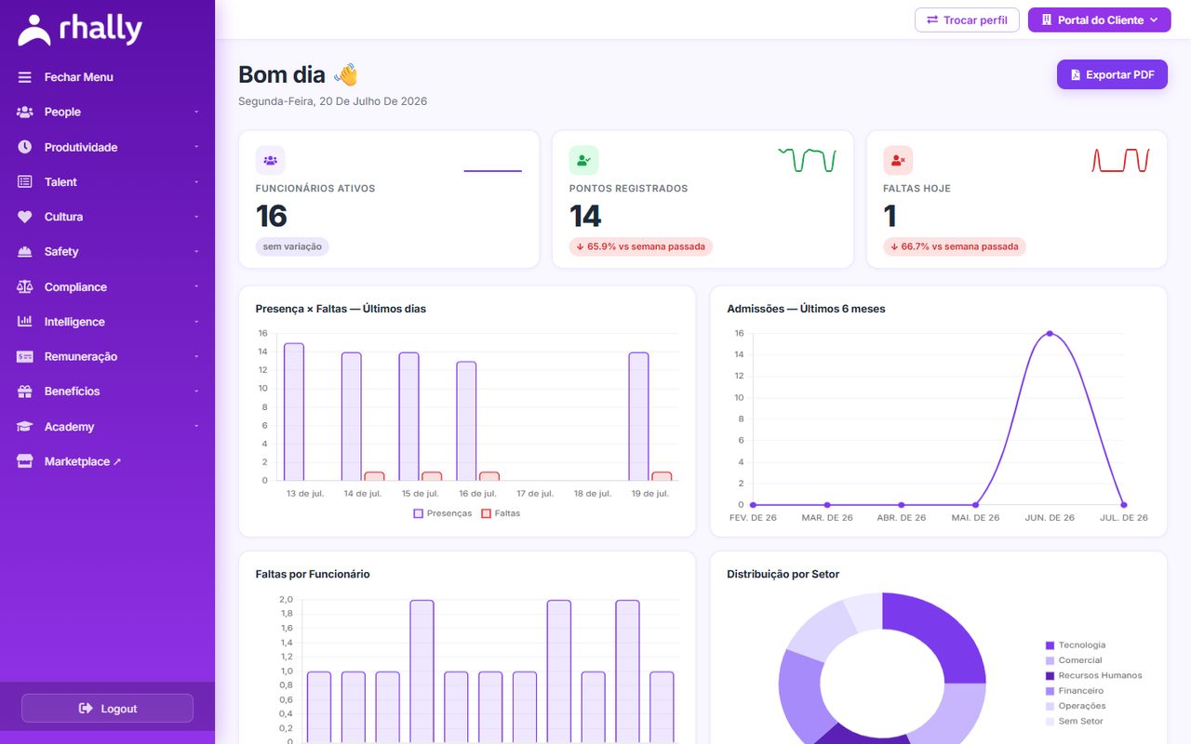Screen dimensions: 1191x744
Task: Click the Cultura heart icon
Action: [25, 217]
